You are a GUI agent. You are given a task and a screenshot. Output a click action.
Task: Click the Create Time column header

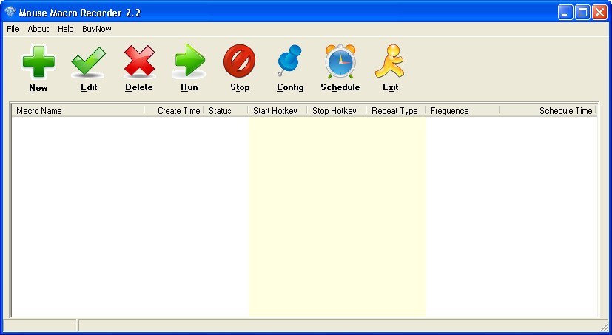click(174, 111)
